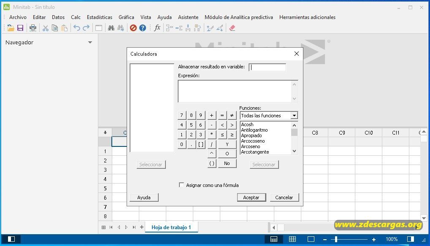Open help via blue question mark icon
Viewport: 430px width, 246px height.
coord(143,28)
